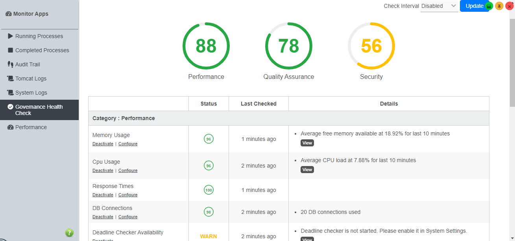Click the Security score 56 gauge
The width and height of the screenshot is (515, 241).
point(371,46)
